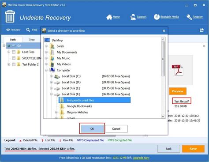Check the Lost Files checkbox
Screen dimensions: 209x162
[x=14, y=52]
